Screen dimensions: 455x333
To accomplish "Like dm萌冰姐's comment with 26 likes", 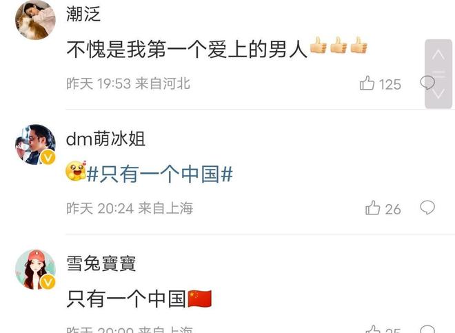I will (x=372, y=208).
